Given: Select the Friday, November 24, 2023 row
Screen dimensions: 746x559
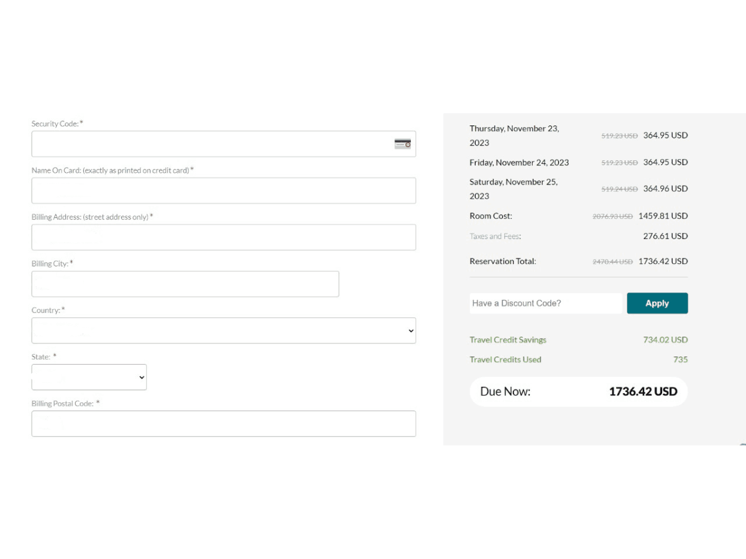Looking at the screenshot, I should click(x=519, y=163).
